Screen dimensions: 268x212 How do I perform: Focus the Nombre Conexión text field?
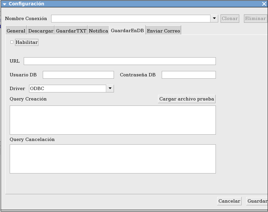pyautogui.click(x=130, y=18)
